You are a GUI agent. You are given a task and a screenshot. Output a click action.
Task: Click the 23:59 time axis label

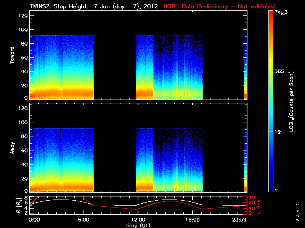(x=239, y=220)
